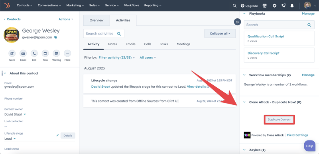Open the Qualification Call Script playbook
The height and width of the screenshot is (154, 319).
[x=266, y=37]
